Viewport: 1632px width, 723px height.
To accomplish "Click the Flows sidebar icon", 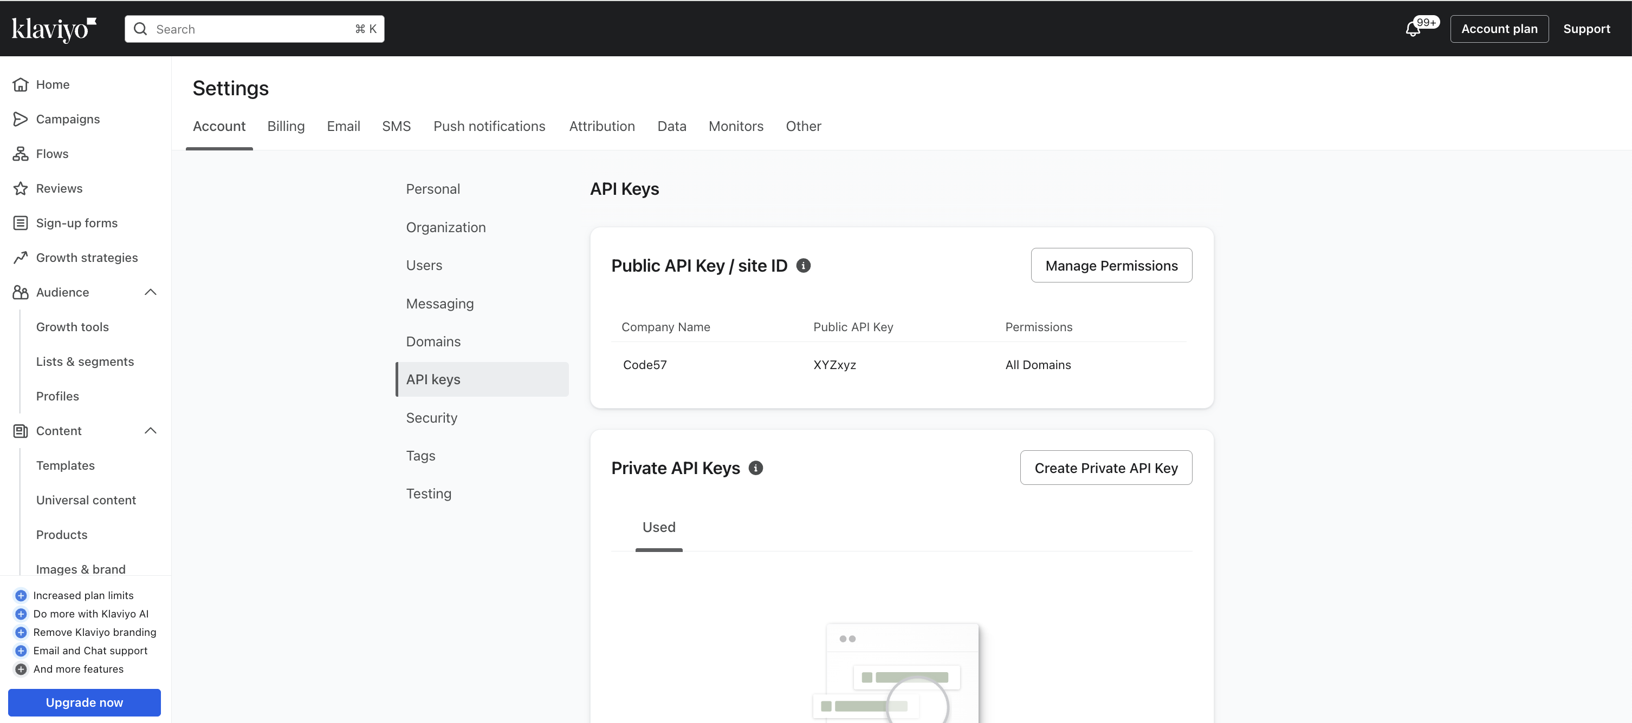I will click(20, 154).
